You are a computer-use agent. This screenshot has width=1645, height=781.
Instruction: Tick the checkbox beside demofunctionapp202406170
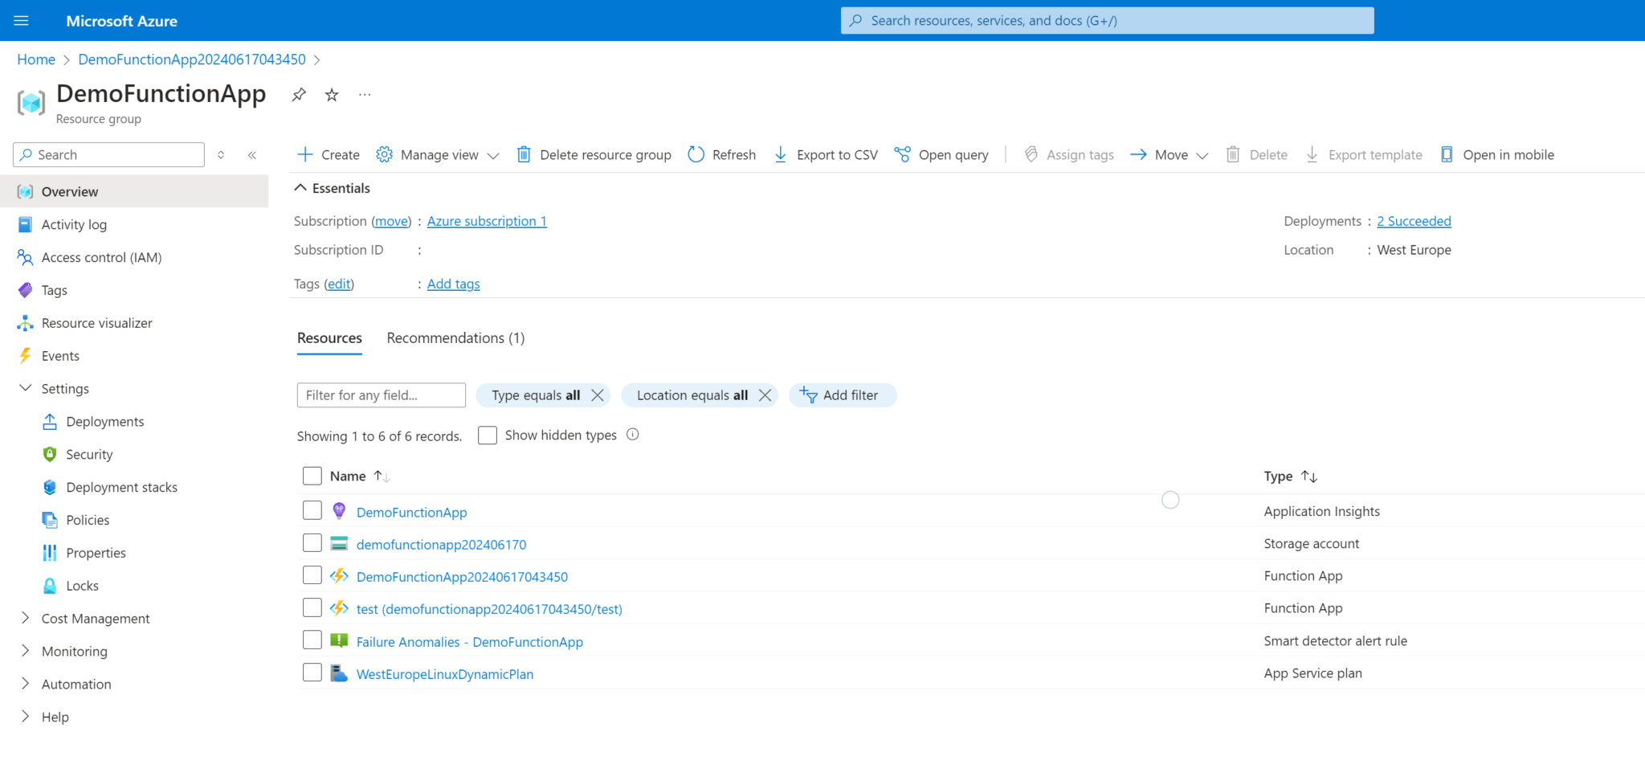point(312,542)
